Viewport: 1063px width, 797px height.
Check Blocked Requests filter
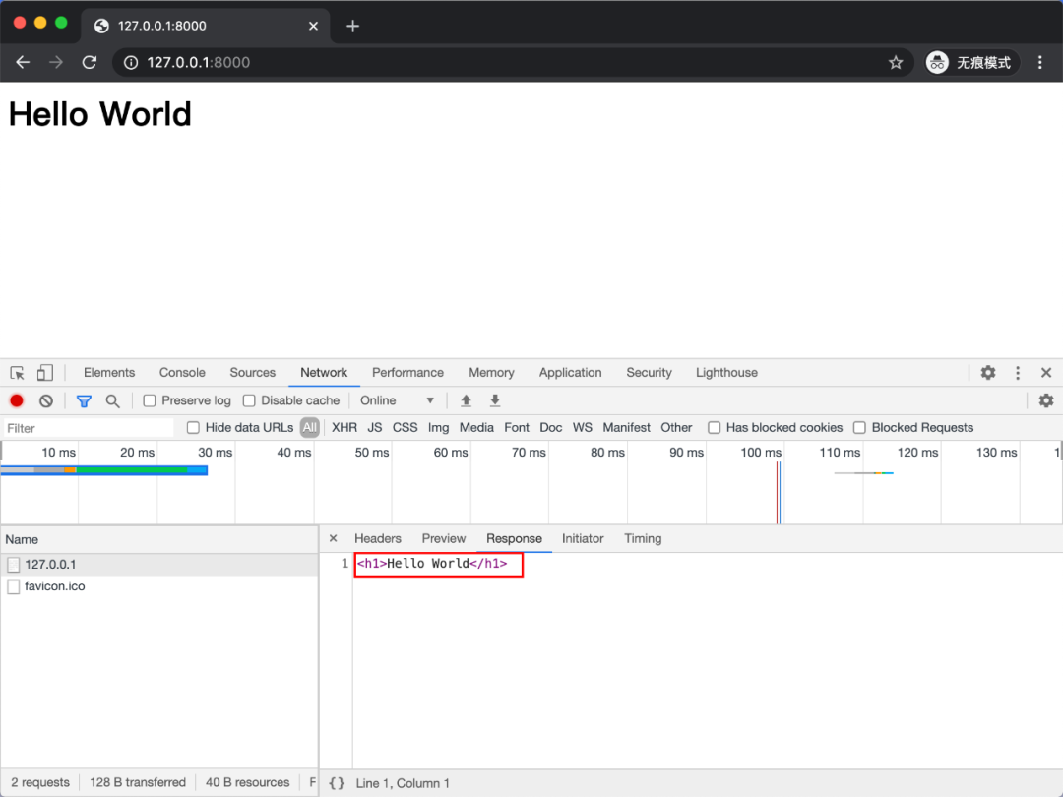click(859, 428)
